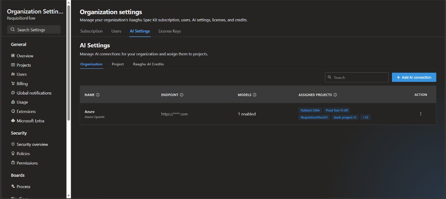Click the Overview icon in the sidebar
Image resolution: width=446 pixels, height=199 pixels.
[13, 56]
